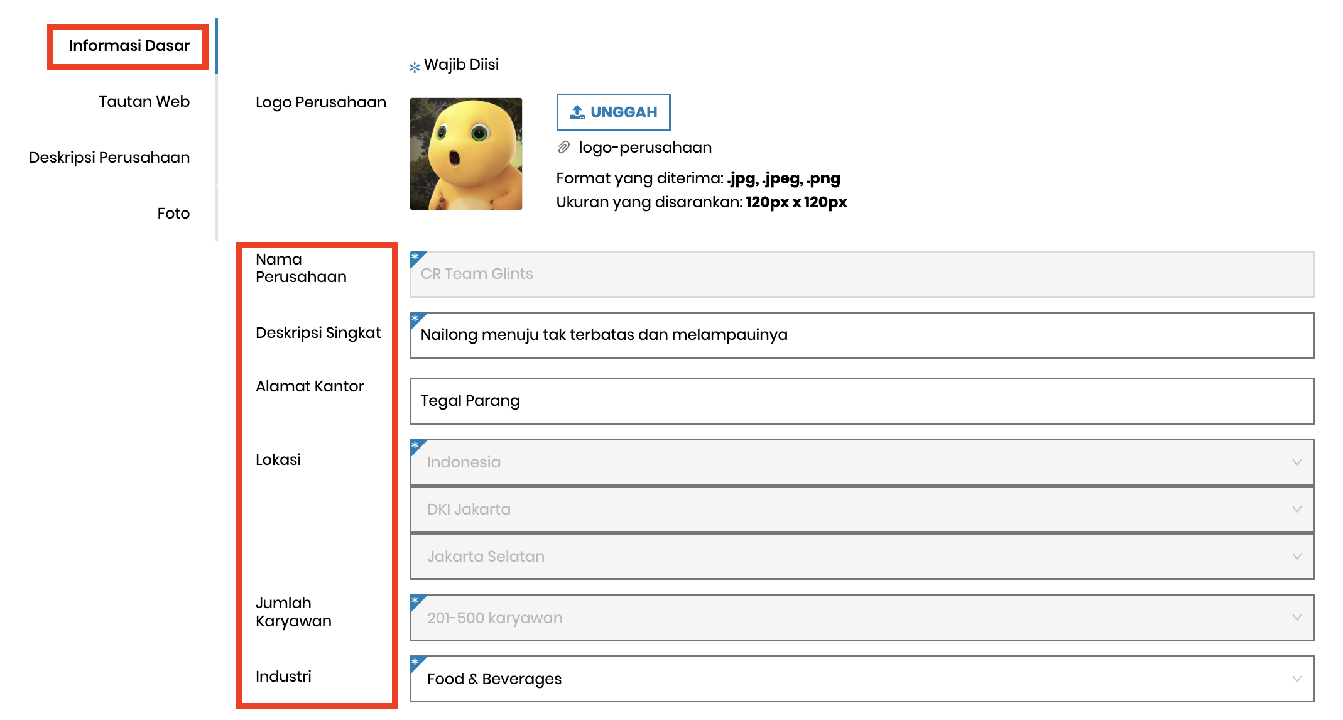Open the Deskripsi Perusahaan section
This screenshot has width=1343, height=720.
click(x=109, y=157)
